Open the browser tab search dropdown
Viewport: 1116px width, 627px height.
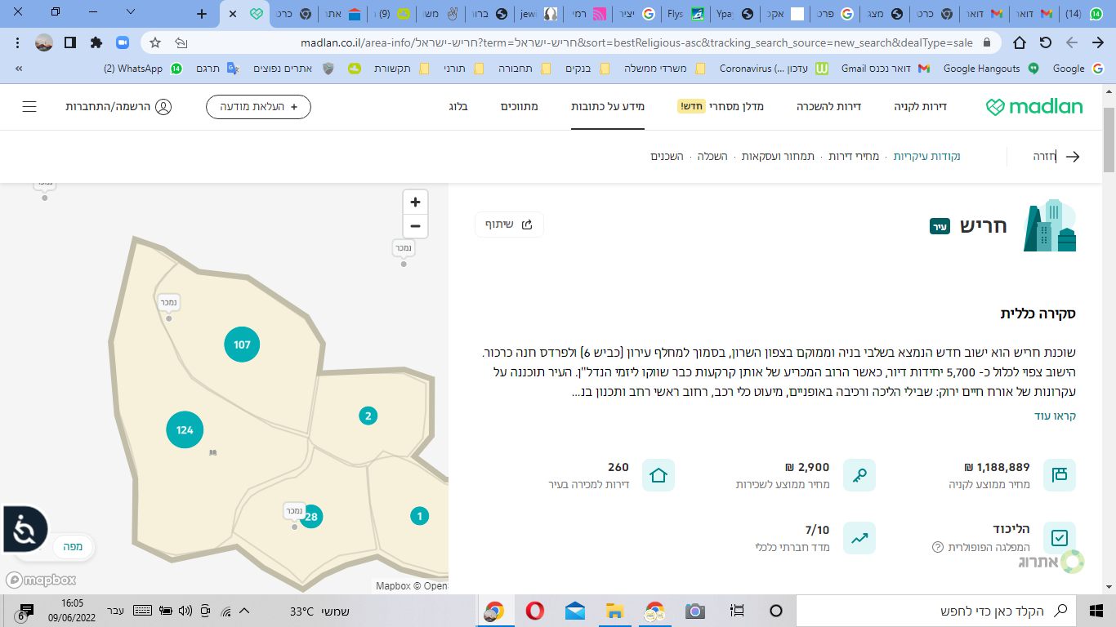click(x=132, y=13)
